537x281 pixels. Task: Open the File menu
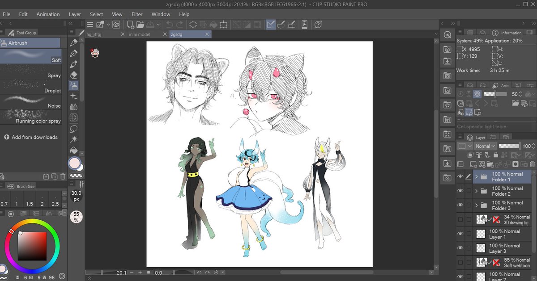tap(7, 14)
